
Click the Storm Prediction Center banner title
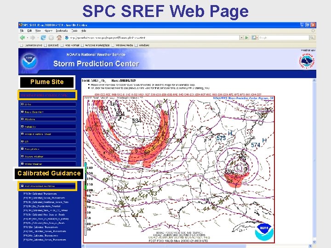click(x=96, y=63)
